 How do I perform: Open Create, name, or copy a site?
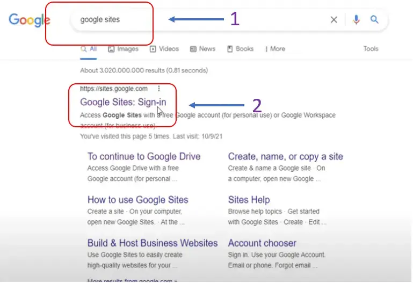click(x=286, y=156)
